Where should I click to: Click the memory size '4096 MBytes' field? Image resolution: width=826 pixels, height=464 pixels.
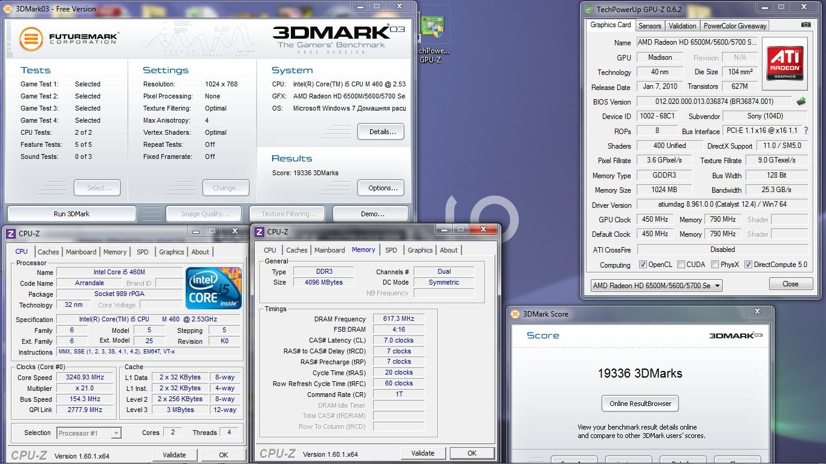pyautogui.click(x=324, y=282)
